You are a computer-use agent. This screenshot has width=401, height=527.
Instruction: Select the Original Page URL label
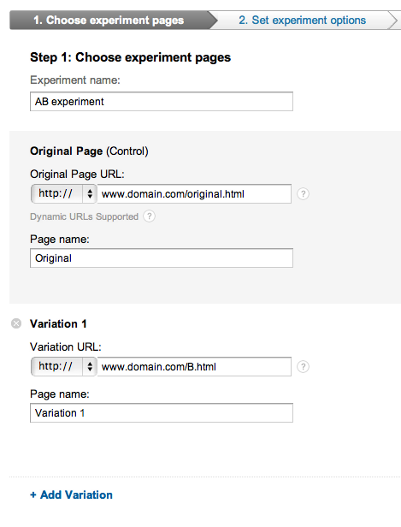click(77, 175)
